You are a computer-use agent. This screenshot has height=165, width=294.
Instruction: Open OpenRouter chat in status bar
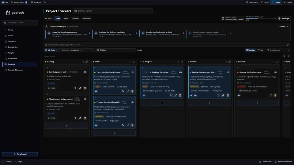(x=283, y=162)
